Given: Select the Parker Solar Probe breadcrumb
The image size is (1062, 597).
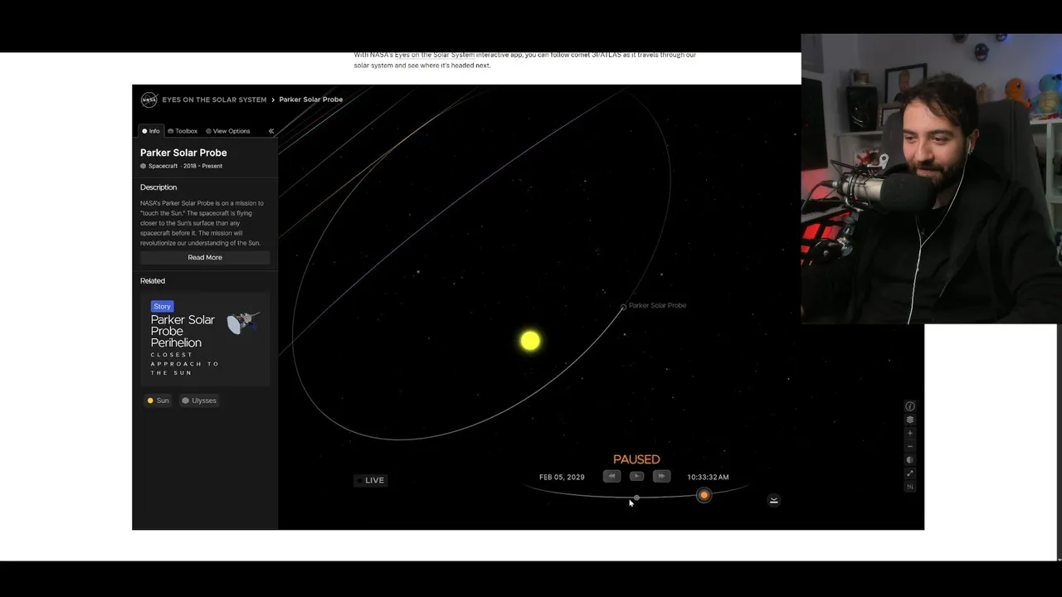Looking at the screenshot, I should (311, 99).
